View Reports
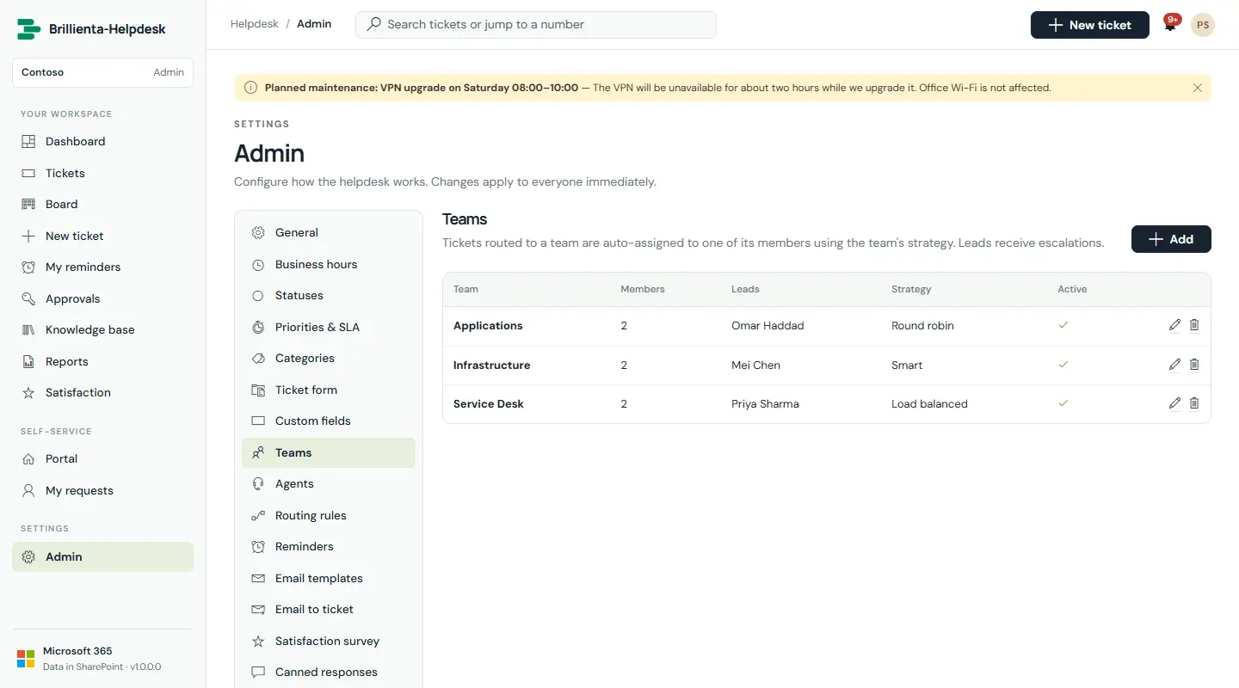The image size is (1239, 688). click(x=103, y=361)
